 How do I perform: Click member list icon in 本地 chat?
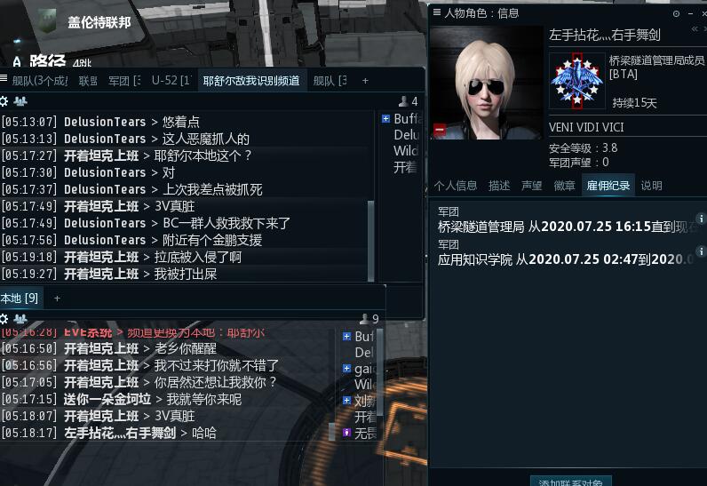click(x=20, y=319)
